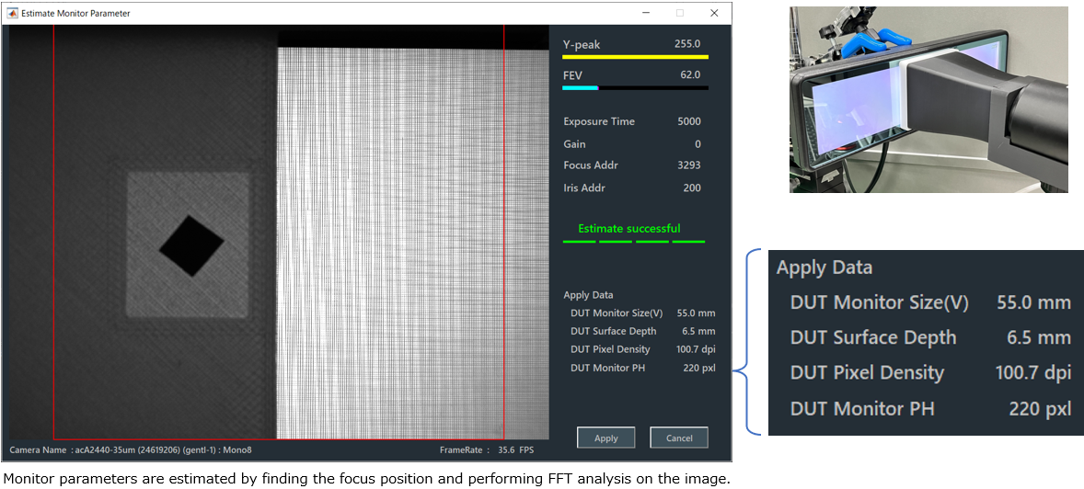Click the DUT Monitor PH value
Viewport: 1084px width, 489px height.
point(698,369)
